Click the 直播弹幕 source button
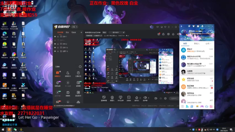This screenshot has width=235, height=132. (x=104, y=99)
